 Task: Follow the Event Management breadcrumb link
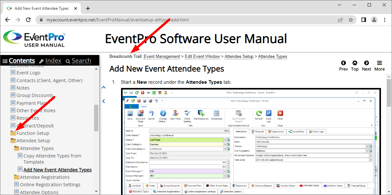162,56
